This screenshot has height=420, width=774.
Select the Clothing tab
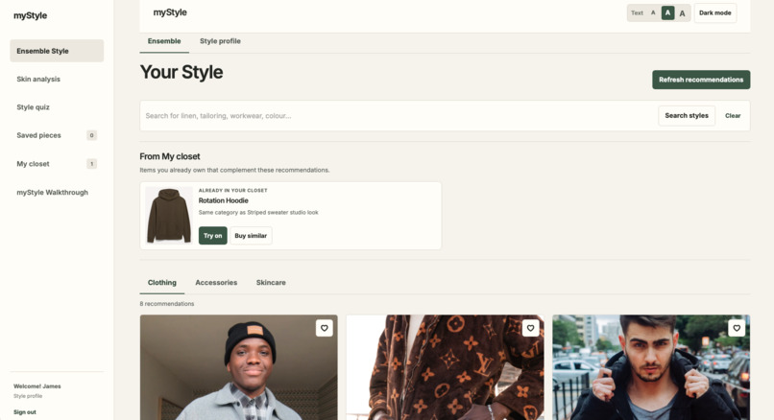click(x=162, y=283)
